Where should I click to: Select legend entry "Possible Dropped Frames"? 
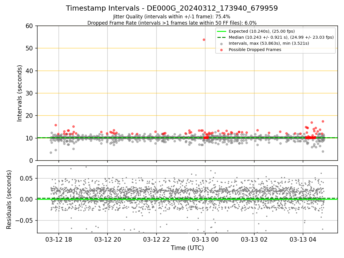pyautogui.click(x=255, y=50)
